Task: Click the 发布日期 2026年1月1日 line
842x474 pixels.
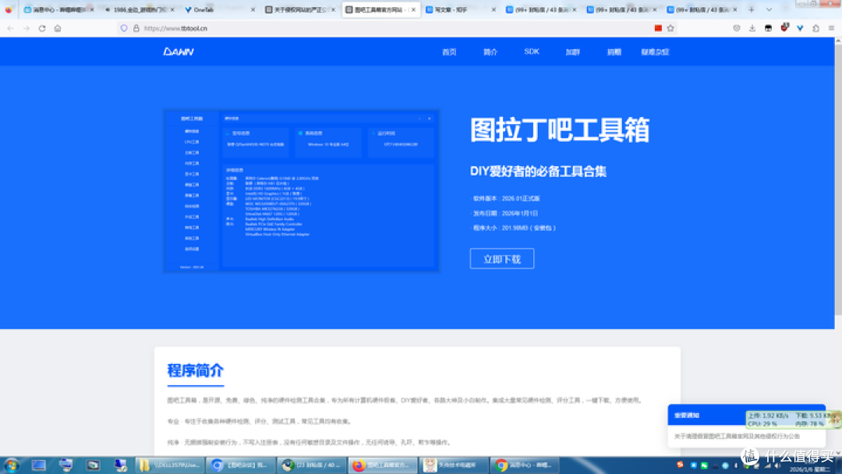Action: coord(504,213)
